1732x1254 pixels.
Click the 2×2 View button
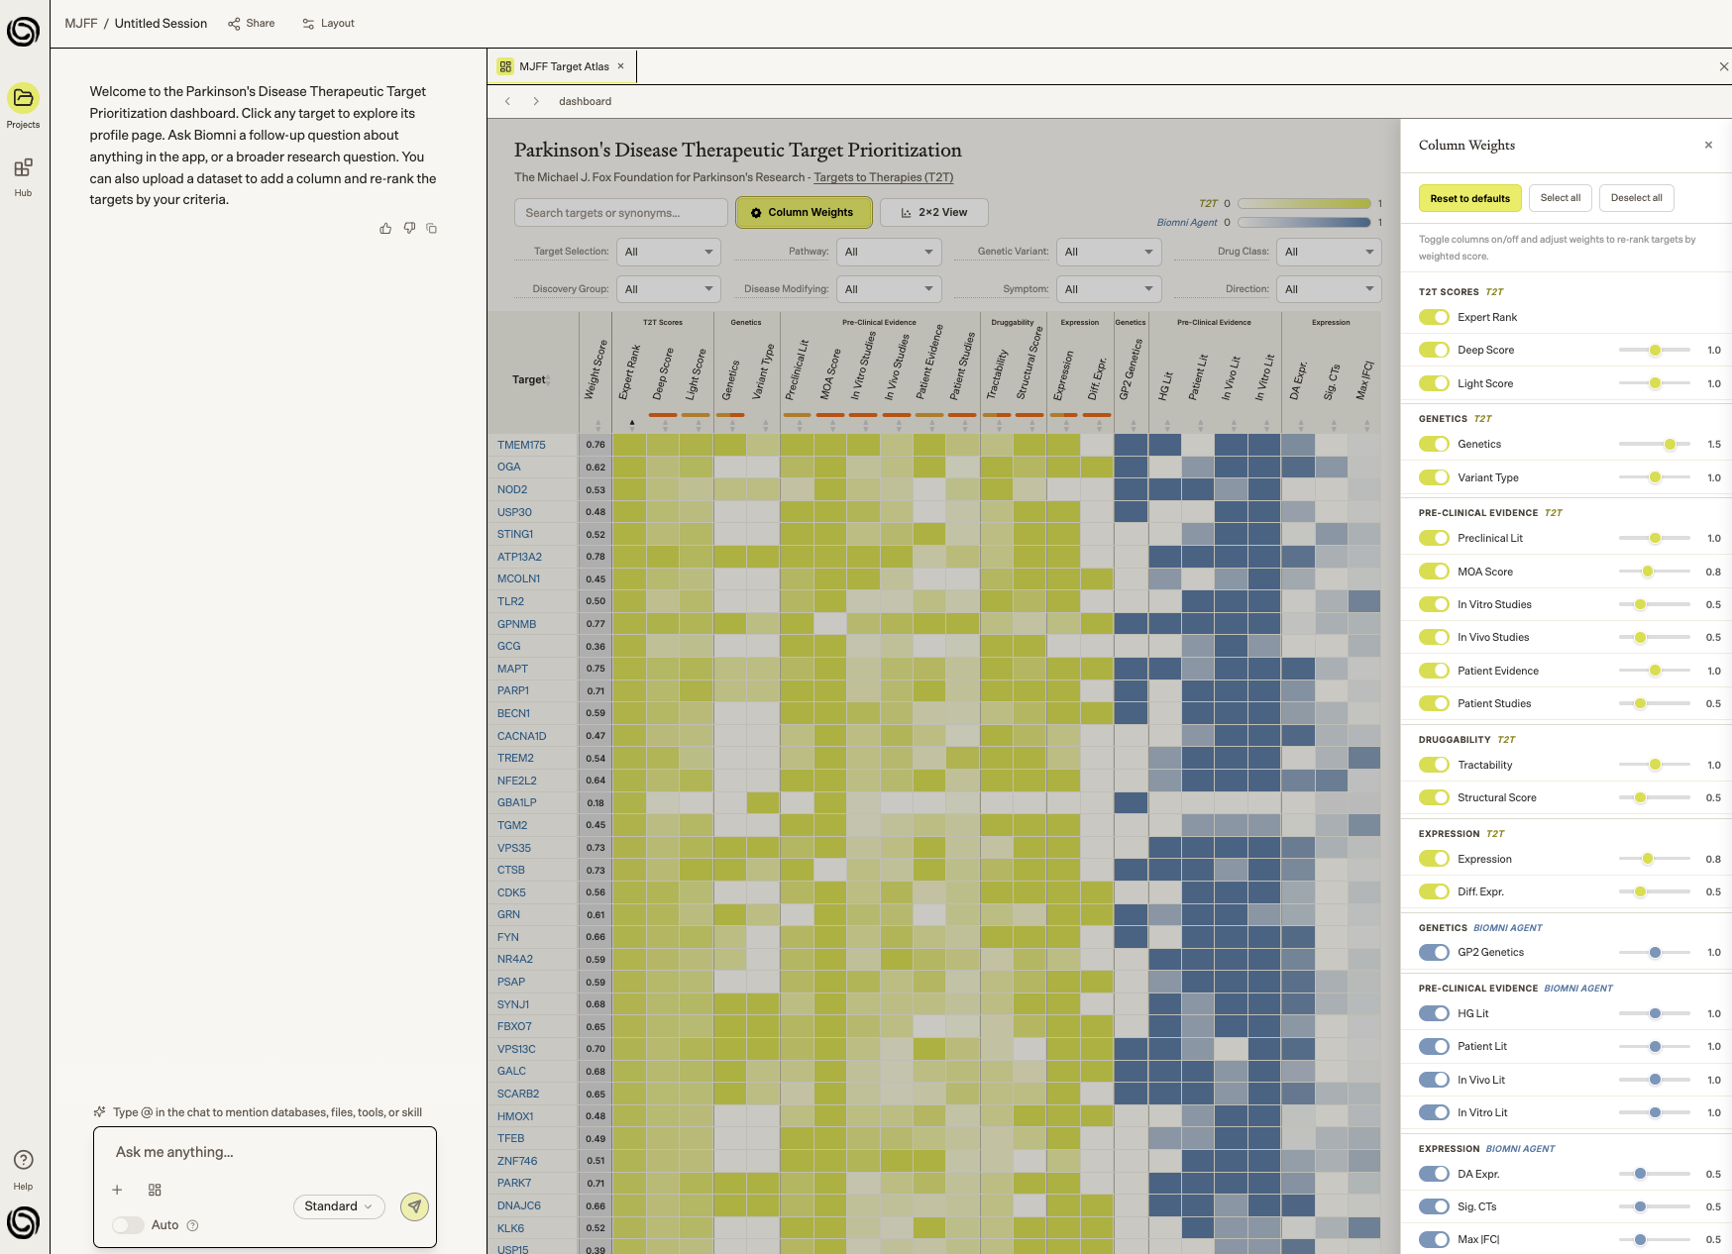click(933, 212)
